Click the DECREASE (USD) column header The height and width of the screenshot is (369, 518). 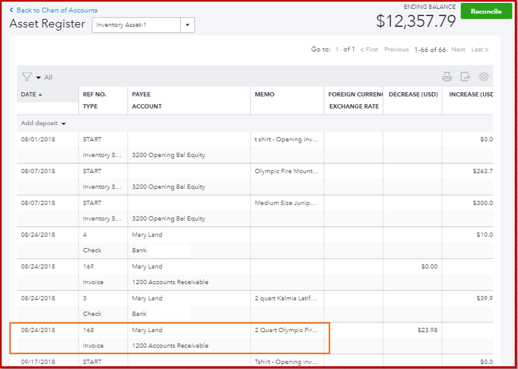coord(413,94)
